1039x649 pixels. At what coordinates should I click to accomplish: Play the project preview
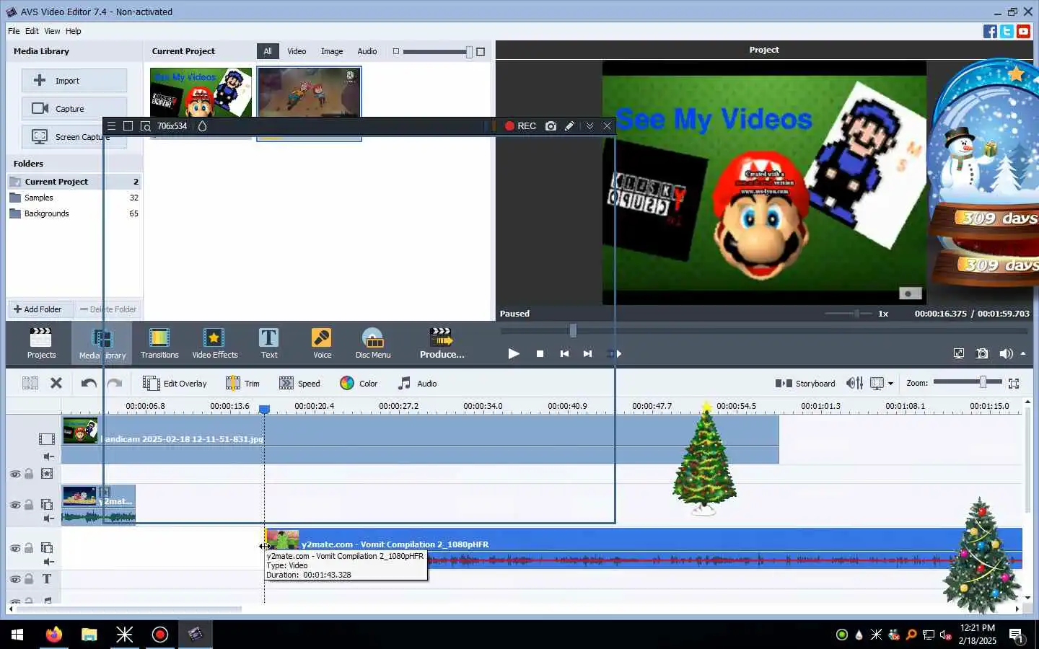click(514, 353)
